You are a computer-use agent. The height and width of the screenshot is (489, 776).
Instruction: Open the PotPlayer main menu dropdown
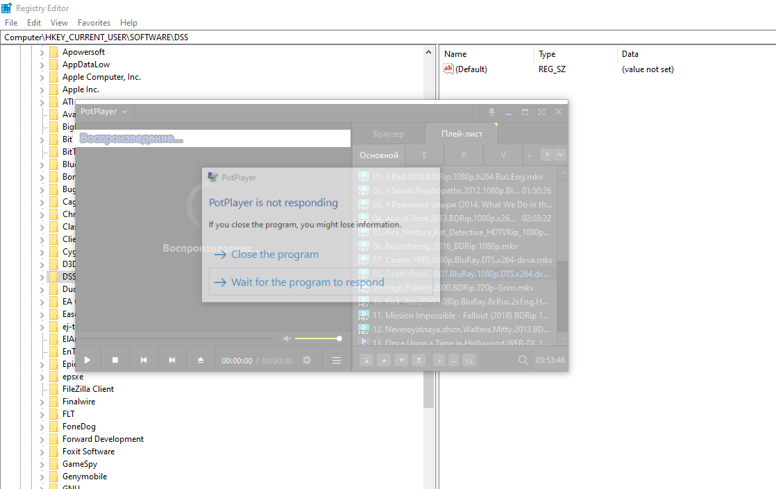pos(104,112)
